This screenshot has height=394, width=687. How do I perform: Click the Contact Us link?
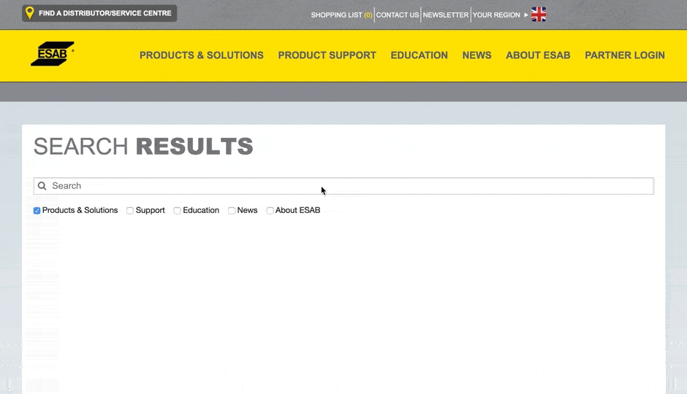click(x=398, y=15)
